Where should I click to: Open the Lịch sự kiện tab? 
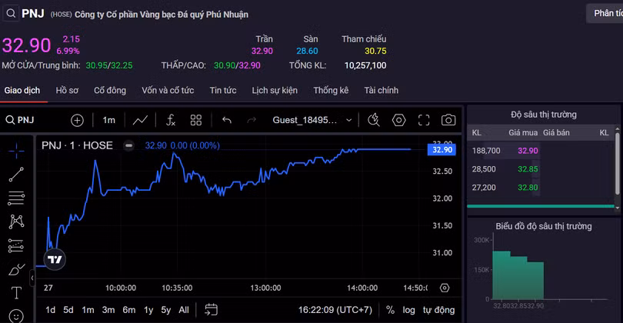coord(275,91)
